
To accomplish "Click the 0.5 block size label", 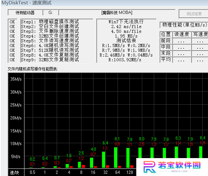I will tap(33, 172).
